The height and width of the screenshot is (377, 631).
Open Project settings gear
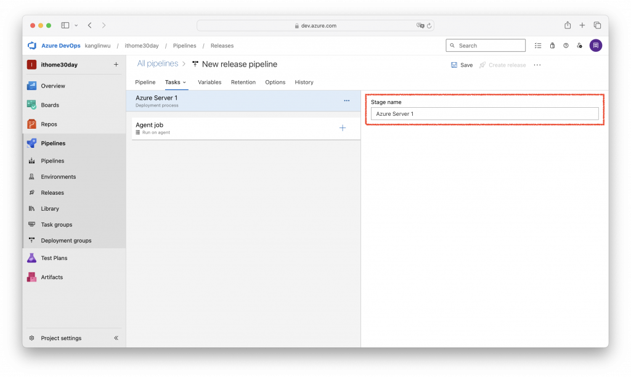point(32,338)
